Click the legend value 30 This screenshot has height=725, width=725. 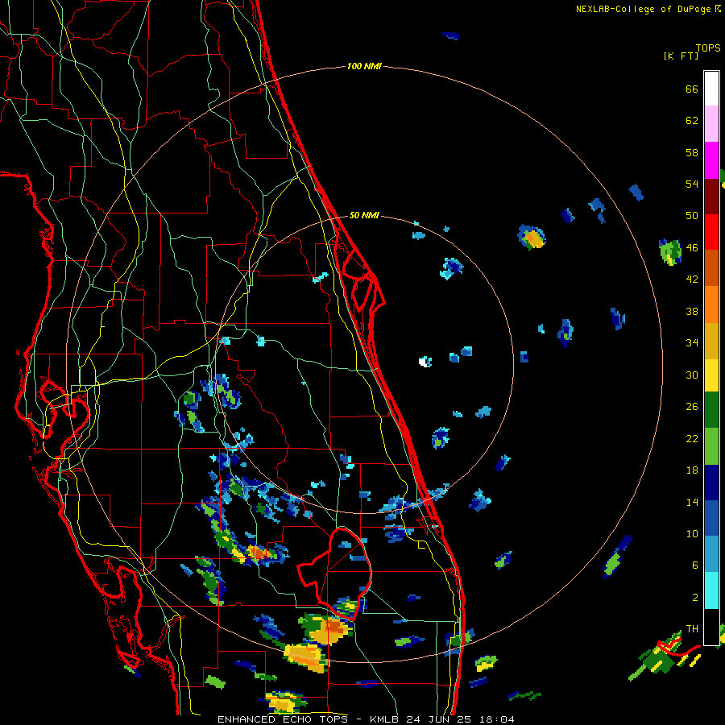[692, 375]
